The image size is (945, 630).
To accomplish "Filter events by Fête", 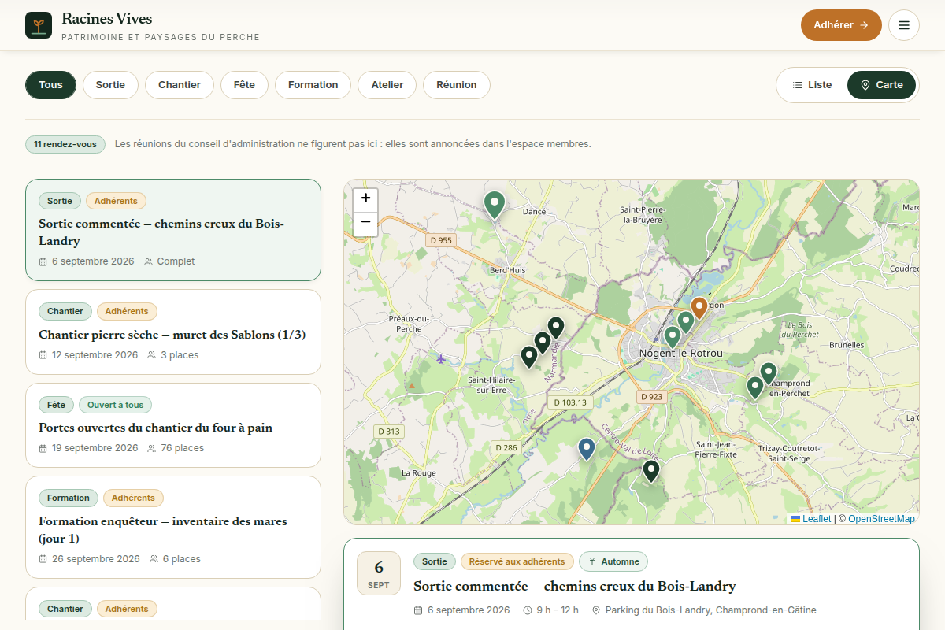I will pos(244,85).
